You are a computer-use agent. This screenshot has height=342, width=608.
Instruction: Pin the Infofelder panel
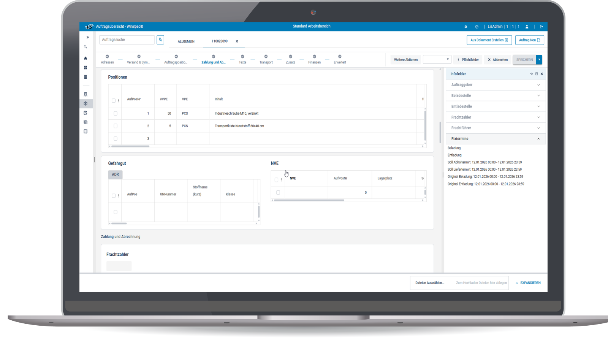(x=531, y=74)
